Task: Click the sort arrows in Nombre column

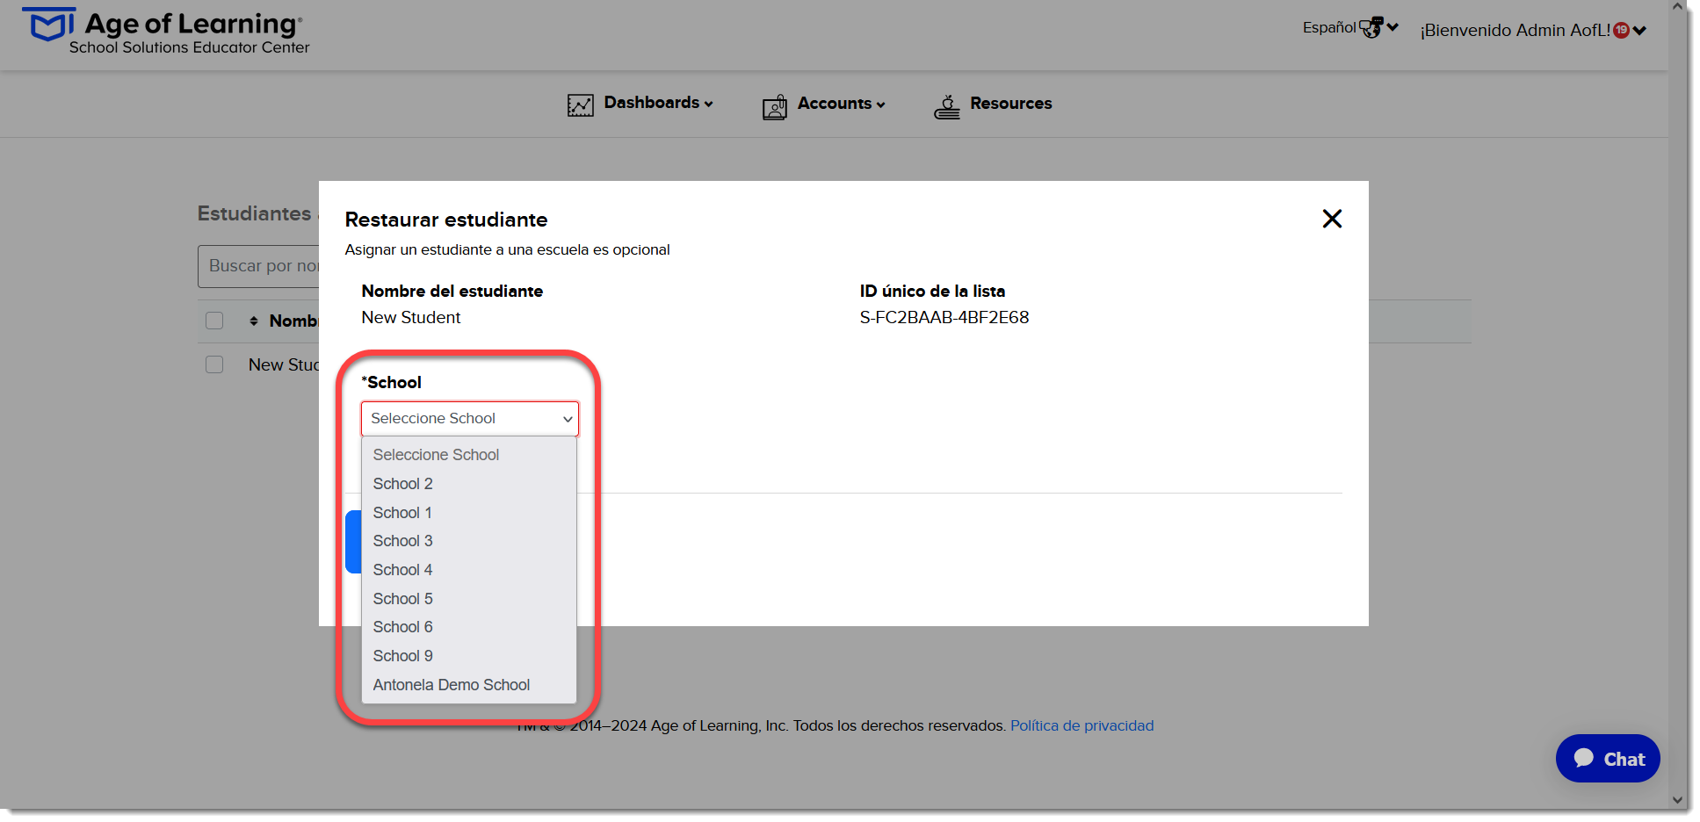Action: (x=254, y=321)
